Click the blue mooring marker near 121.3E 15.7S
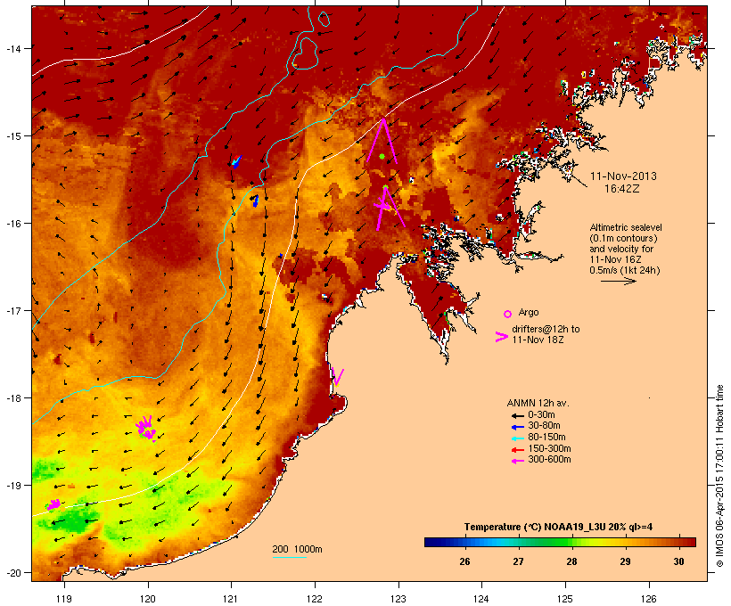The image size is (731, 606). (256, 201)
